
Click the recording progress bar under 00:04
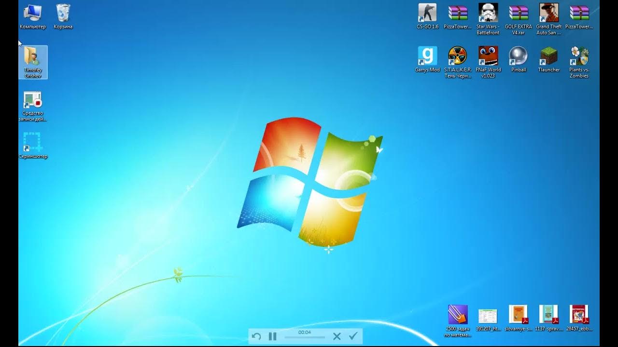pos(305,337)
